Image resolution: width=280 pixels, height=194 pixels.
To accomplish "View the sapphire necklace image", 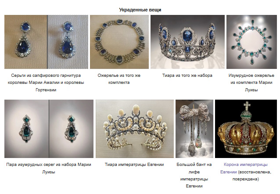I will pos(119,42).
